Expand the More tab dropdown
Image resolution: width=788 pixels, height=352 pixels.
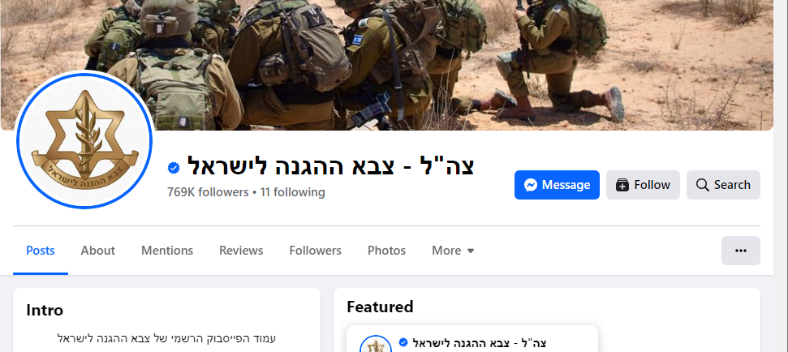coord(453,251)
